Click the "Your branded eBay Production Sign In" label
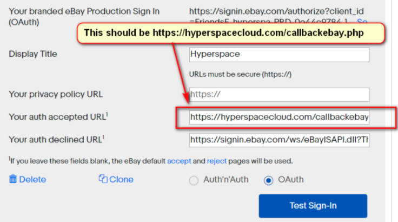 click(x=84, y=10)
